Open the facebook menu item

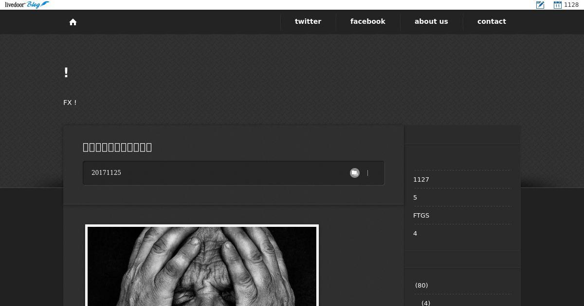pos(368,21)
